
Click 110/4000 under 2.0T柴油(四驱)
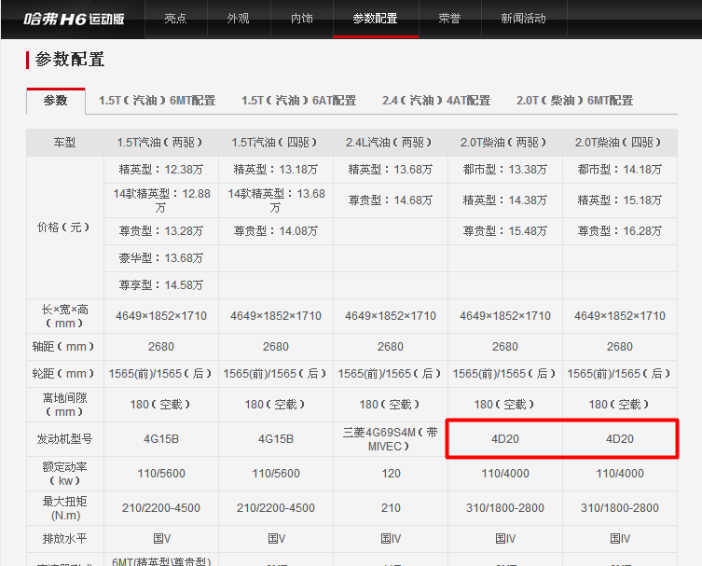coord(620,474)
